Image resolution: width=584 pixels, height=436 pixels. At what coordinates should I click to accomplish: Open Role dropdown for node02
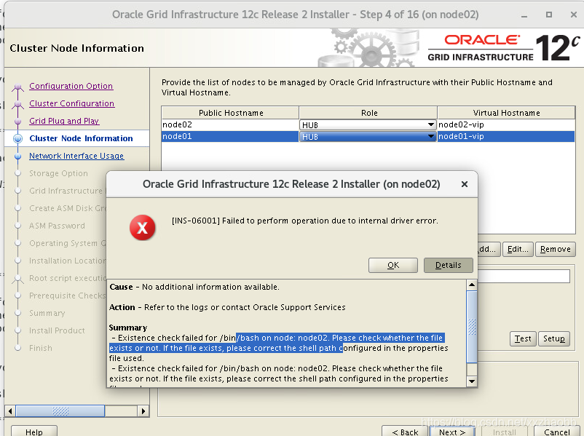click(x=431, y=124)
